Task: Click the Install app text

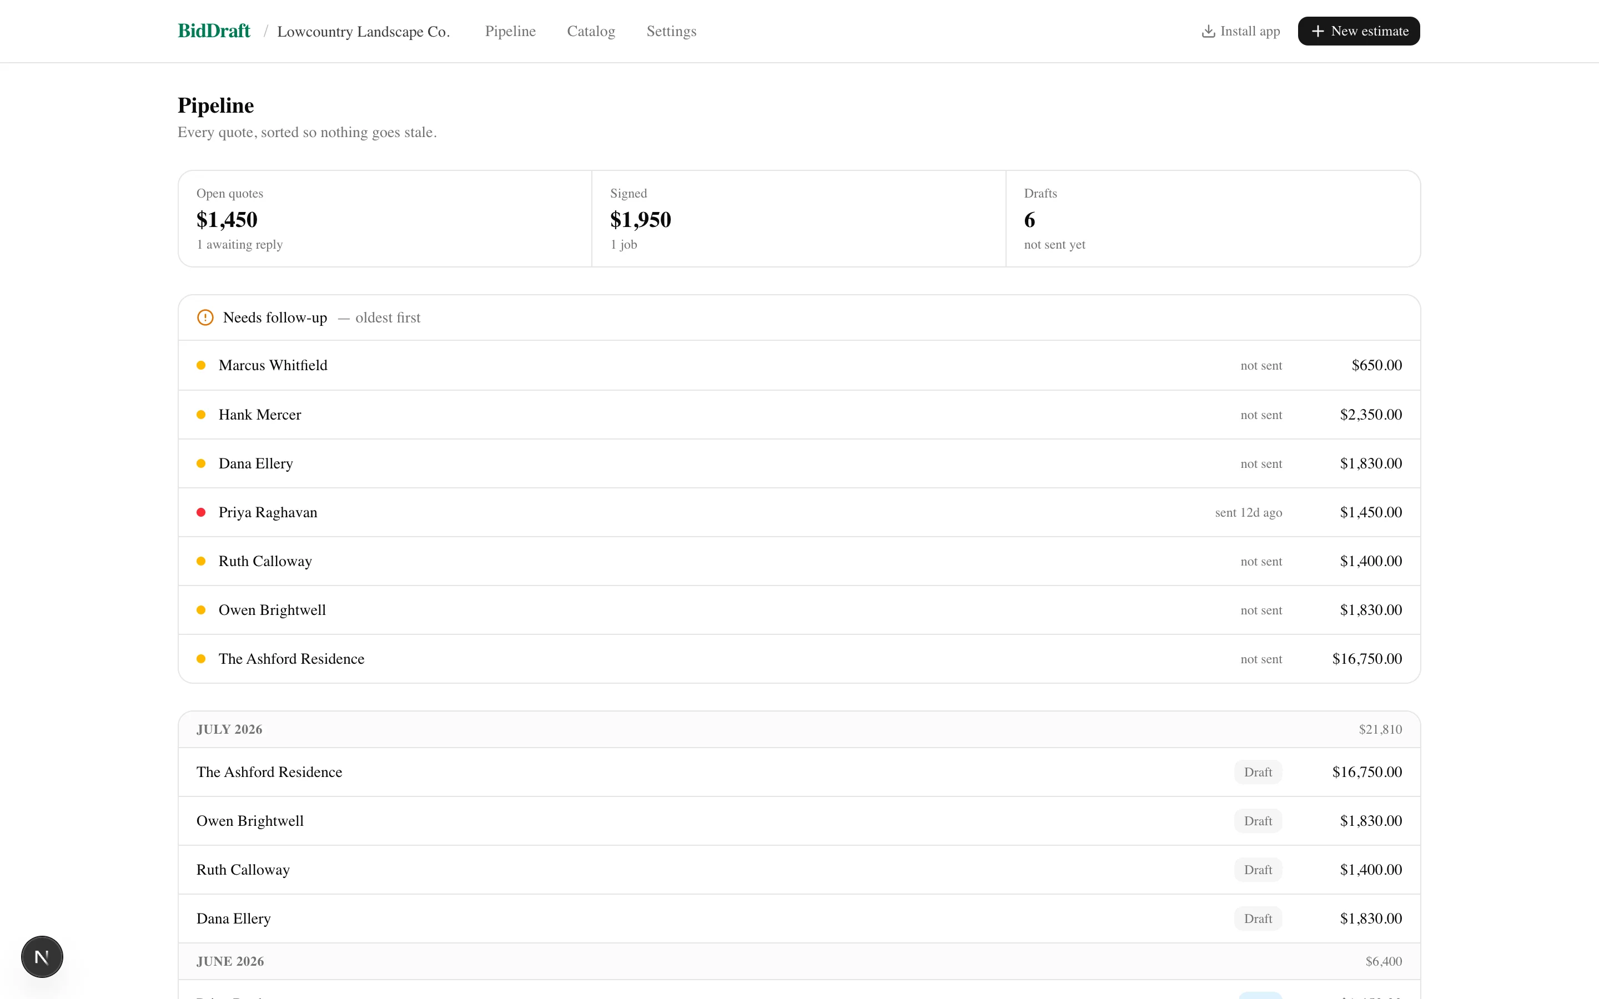Action: pos(1249,31)
